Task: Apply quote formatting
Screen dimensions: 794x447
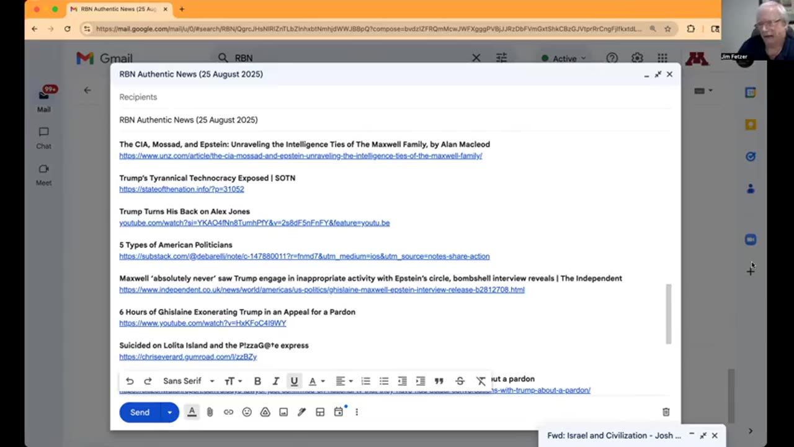Action: coord(439,381)
